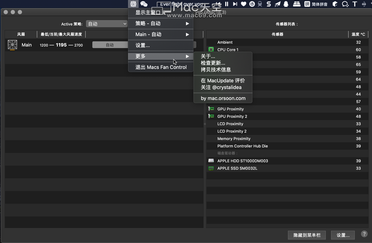This screenshot has width=372, height=243.
Task: Click the Main fan icon
Action: pyautogui.click(x=12, y=45)
